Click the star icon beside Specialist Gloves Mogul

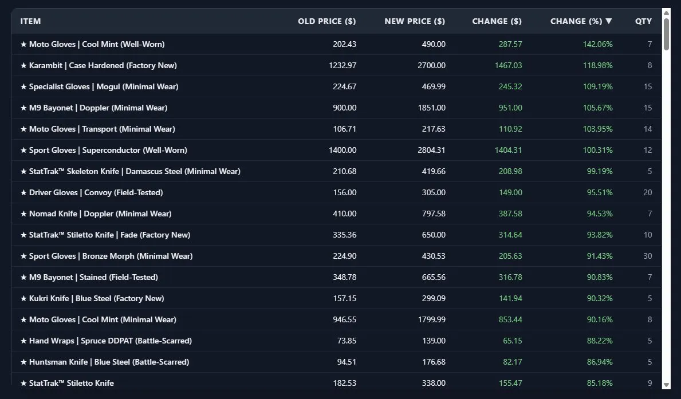pos(23,86)
